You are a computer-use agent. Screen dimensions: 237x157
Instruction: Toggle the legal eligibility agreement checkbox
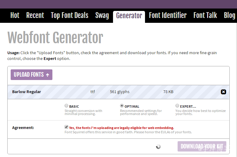[x=66, y=127]
